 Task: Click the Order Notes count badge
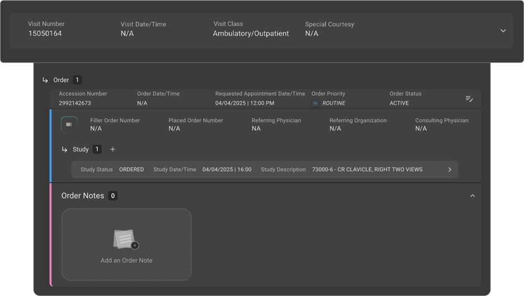113,196
